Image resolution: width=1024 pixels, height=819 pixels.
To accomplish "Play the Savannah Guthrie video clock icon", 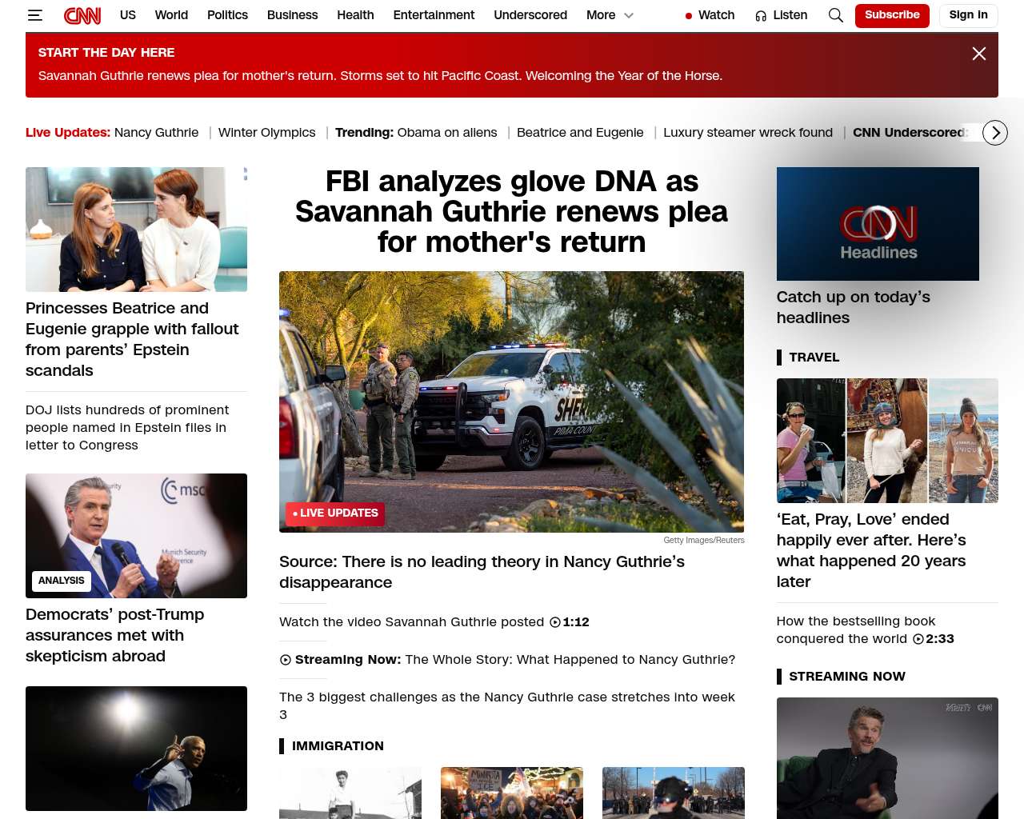I will (x=554, y=622).
